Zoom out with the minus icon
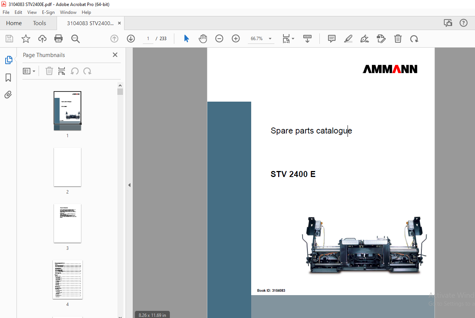This screenshot has height=318, width=475. point(219,39)
